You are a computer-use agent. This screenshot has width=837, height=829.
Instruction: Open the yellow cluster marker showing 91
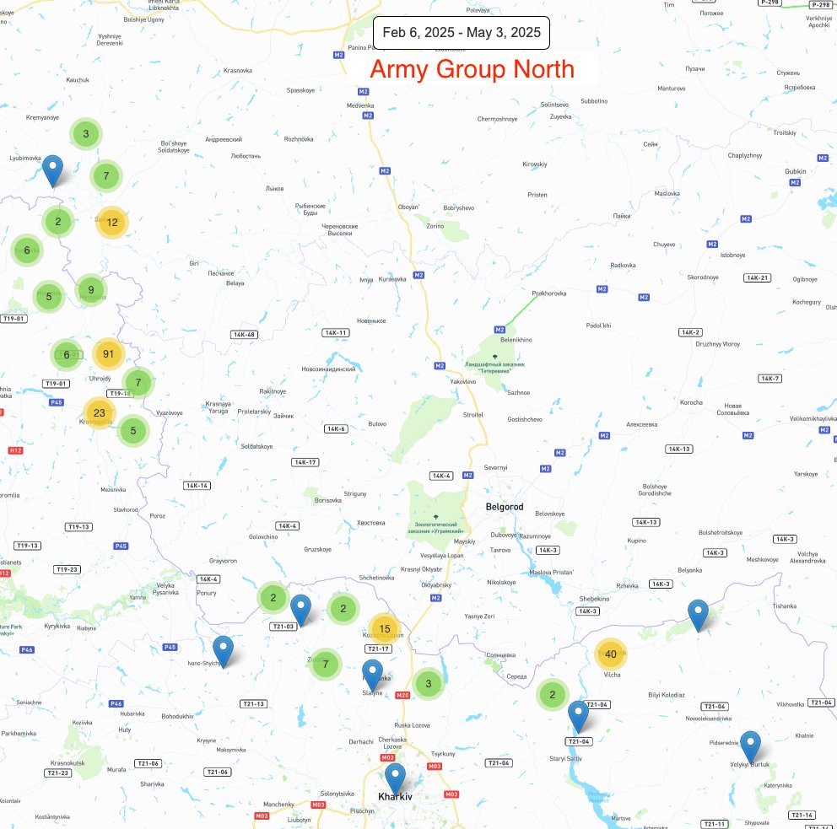click(x=108, y=354)
